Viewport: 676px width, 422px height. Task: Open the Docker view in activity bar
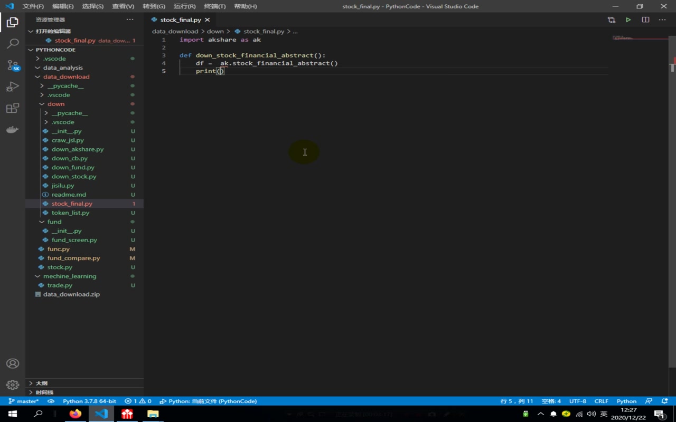(13, 130)
